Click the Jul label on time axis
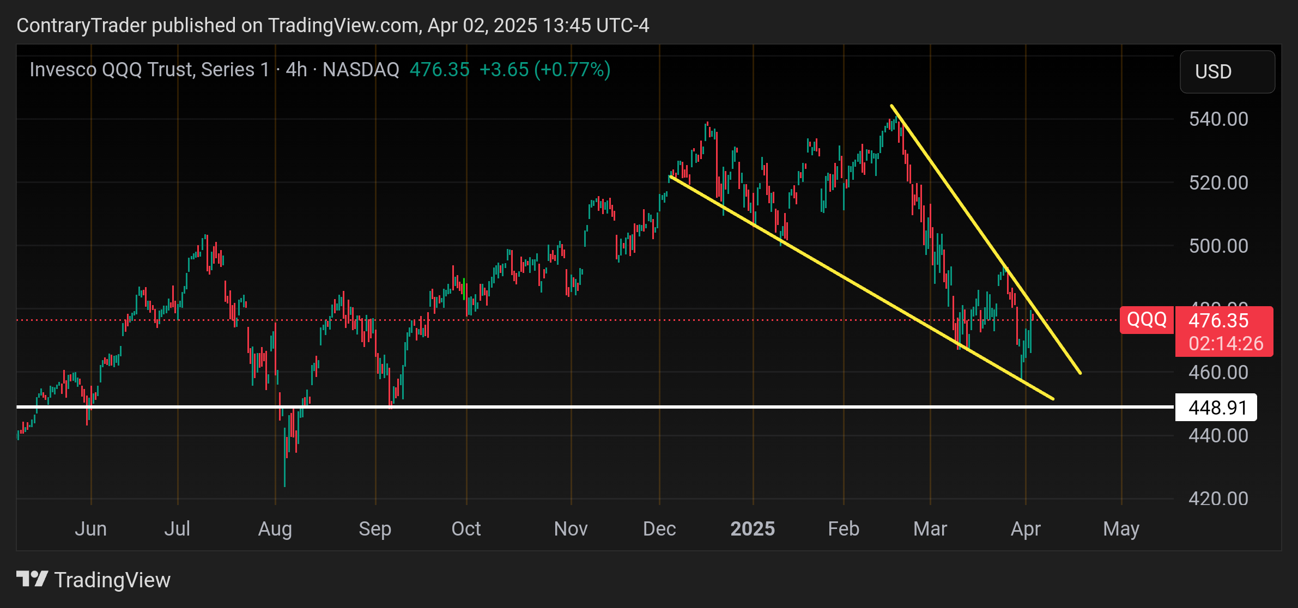The image size is (1298, 608). pyautogui.click(x=177, y=529)
